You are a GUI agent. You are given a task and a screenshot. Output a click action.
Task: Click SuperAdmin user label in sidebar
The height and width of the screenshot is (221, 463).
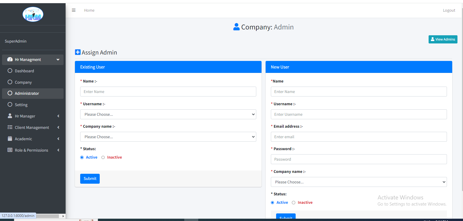(16, 41)
